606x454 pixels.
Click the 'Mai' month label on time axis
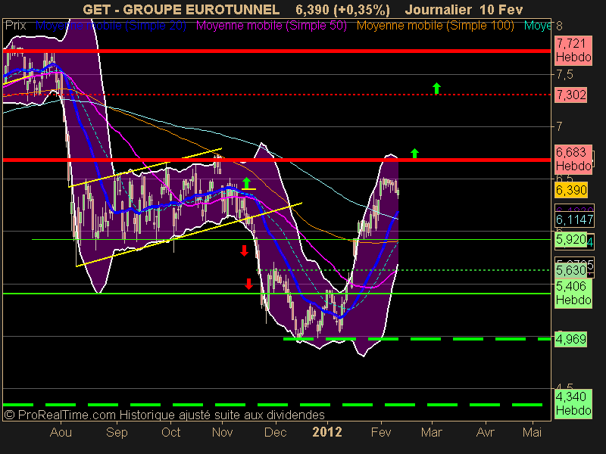tap(533, 432)
